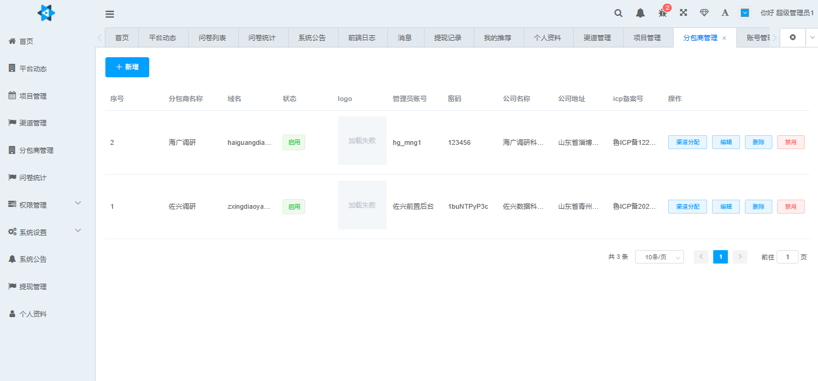Click the 前往 page number input
The height and width of the screenshot is (381, 818).
click(x=787, y=256)
